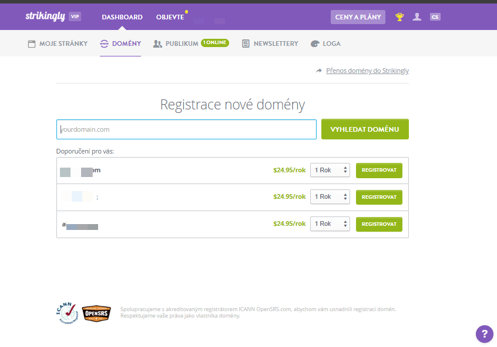Click Vyhledat doménu button
This screenshot has height=347, width=497.
coord(365,129)
